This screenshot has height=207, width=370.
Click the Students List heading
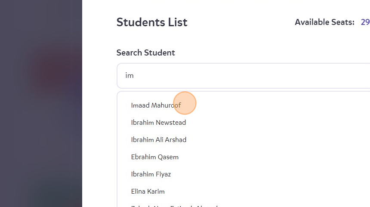tap(152, 22)
